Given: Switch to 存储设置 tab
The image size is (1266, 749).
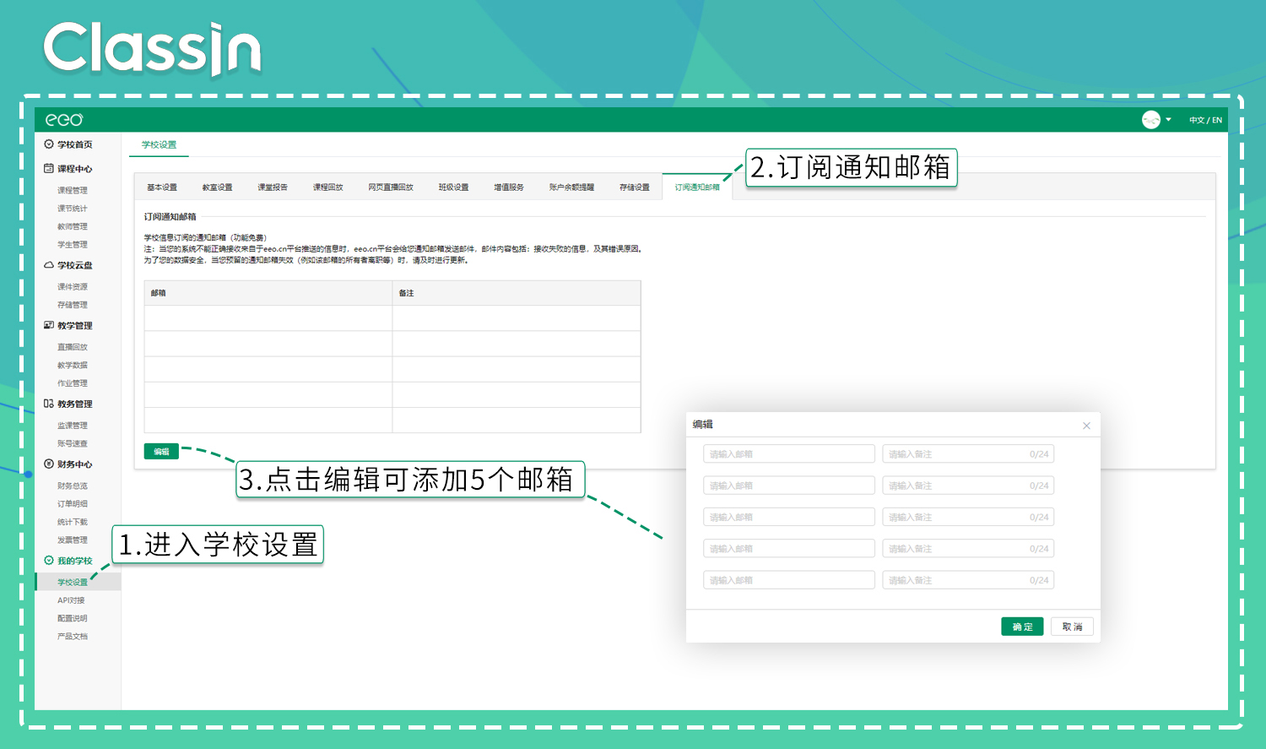Looking at the screenshot, I should tap(635, 187).
